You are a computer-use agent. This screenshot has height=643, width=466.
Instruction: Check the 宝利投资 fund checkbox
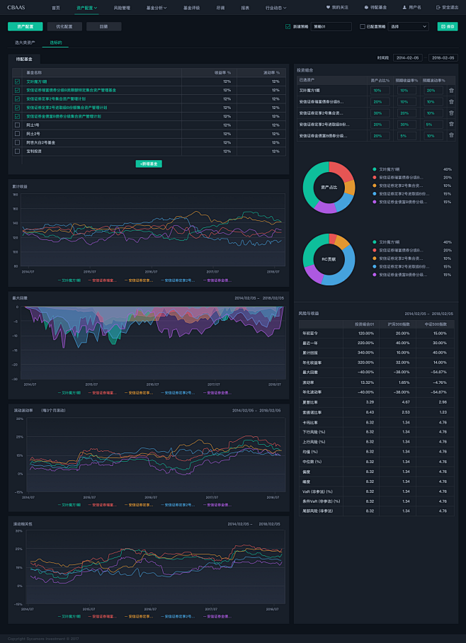[x=17, y=151]
